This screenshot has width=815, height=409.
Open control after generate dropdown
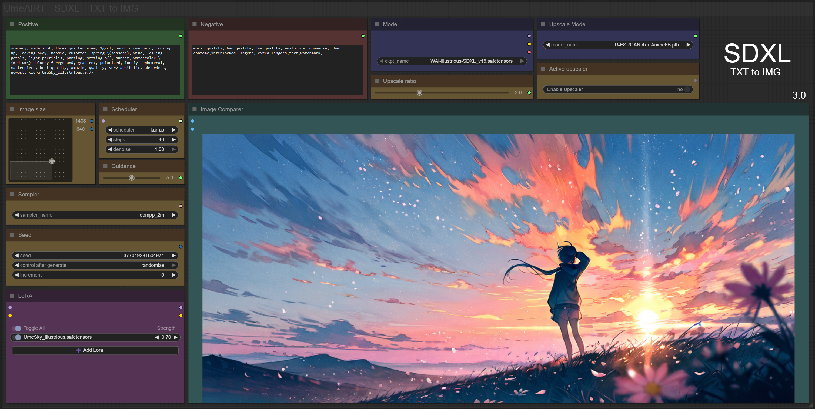pos(95,265)
